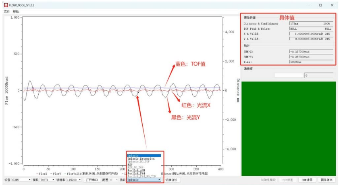Screen dimensions: 343x185
Task: Click the 初始化模块 button
Action: (268, 180)
